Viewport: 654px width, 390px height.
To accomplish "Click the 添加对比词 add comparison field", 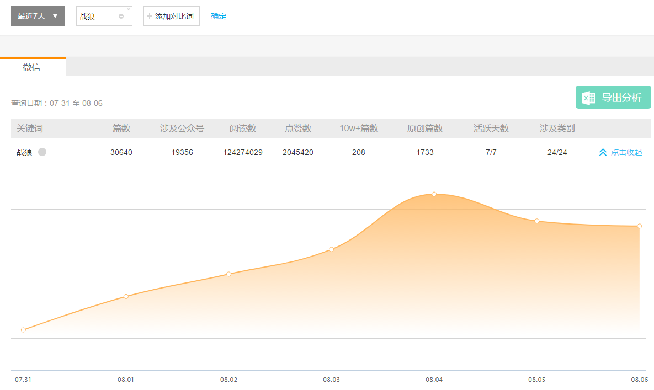I will [x=172, y=16].
